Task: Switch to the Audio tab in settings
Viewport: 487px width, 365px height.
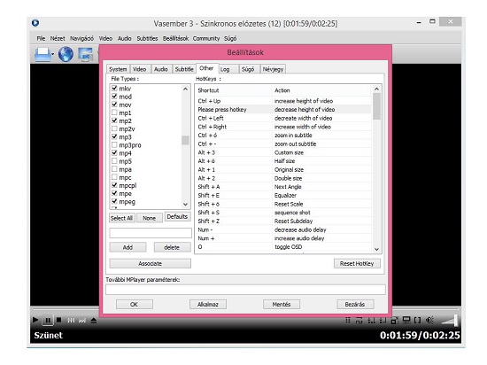Action: click(x=161, y=69)
